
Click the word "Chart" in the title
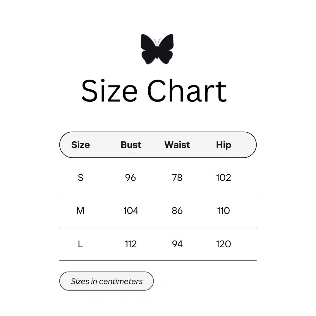[187, 91]
